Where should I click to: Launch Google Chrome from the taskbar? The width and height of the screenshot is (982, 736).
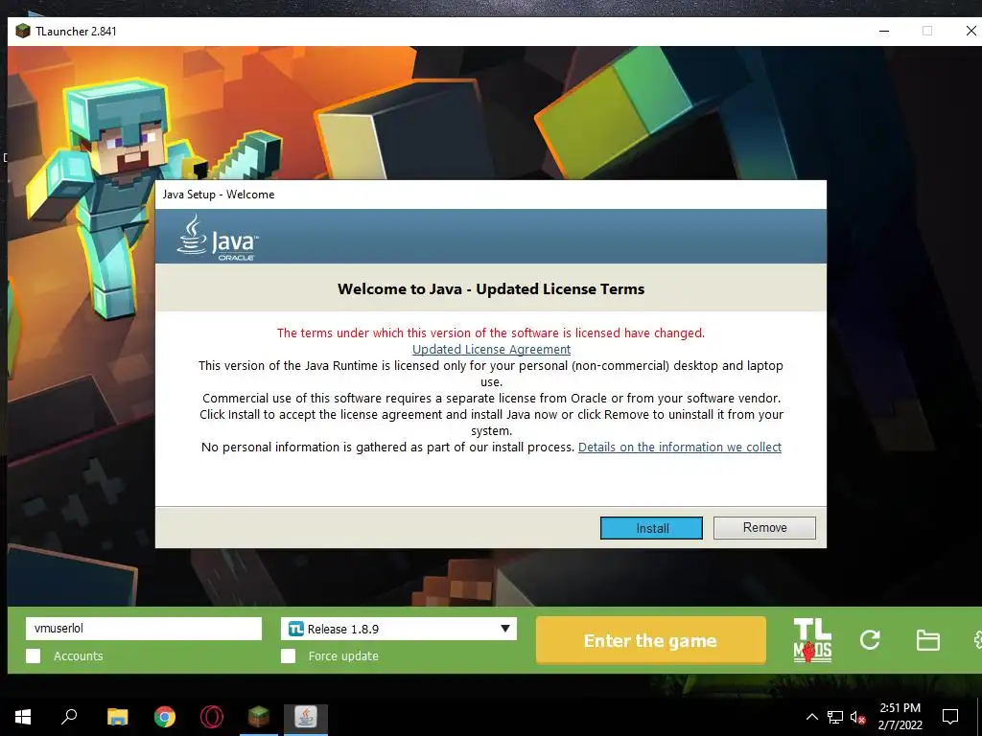pyautogui.click(x=165, y=717)
